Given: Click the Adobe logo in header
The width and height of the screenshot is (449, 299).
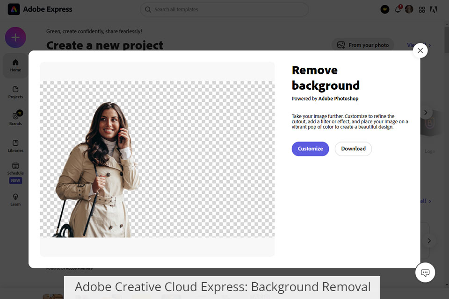Looking at the screenshot, I should (x=434, y=10).
